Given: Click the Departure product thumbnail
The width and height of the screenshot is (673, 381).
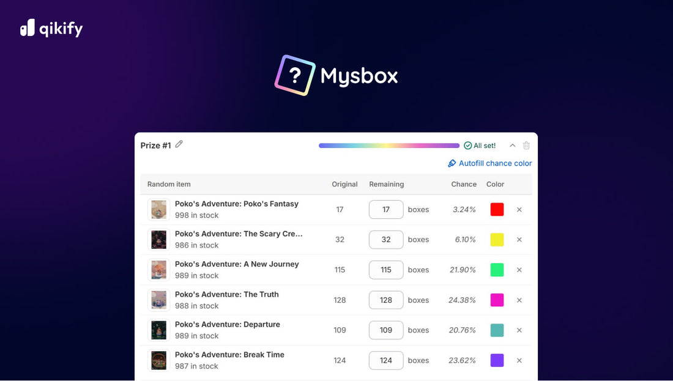Looking at the screenshot, I should 159,330.
